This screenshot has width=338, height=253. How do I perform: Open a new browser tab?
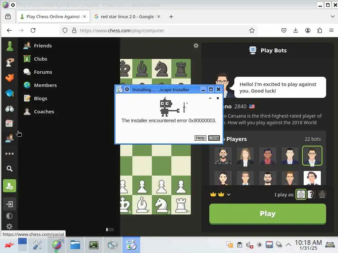(x=171, y=16)
